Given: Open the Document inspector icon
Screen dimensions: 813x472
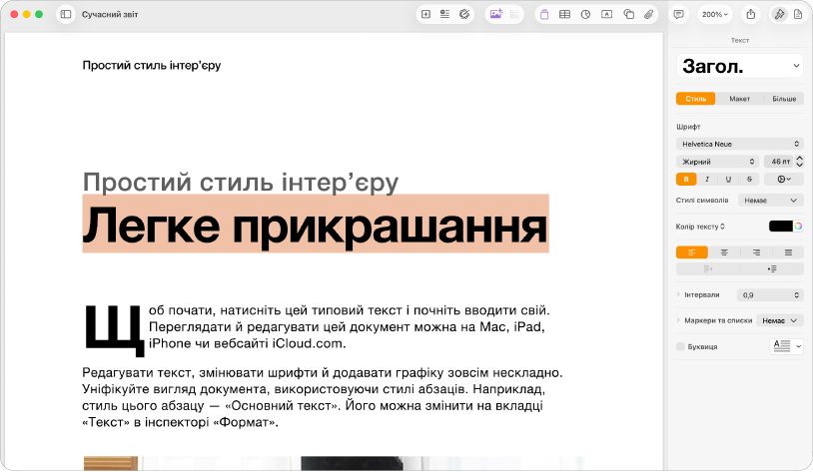Looking at the screenshot, I should click(798, 15).
